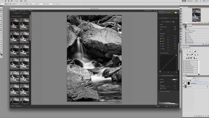
Task: Select the Rectangular Marquee tool
Action: coord(1,10)
